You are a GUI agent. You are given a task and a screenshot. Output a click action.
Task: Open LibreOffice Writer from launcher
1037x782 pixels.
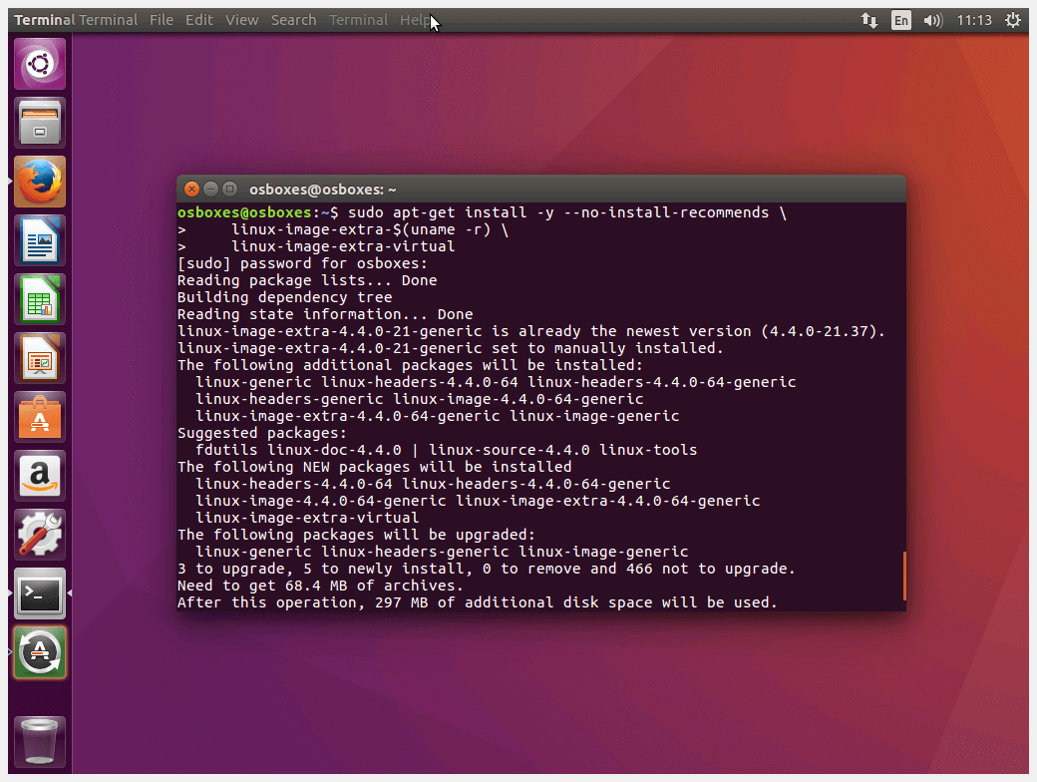tap(40, 241)
